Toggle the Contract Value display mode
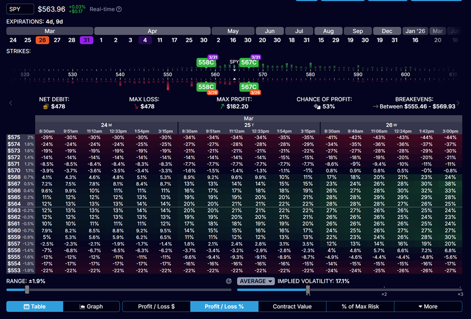Screen dimensions: 471x319 [x=292, y=306]
